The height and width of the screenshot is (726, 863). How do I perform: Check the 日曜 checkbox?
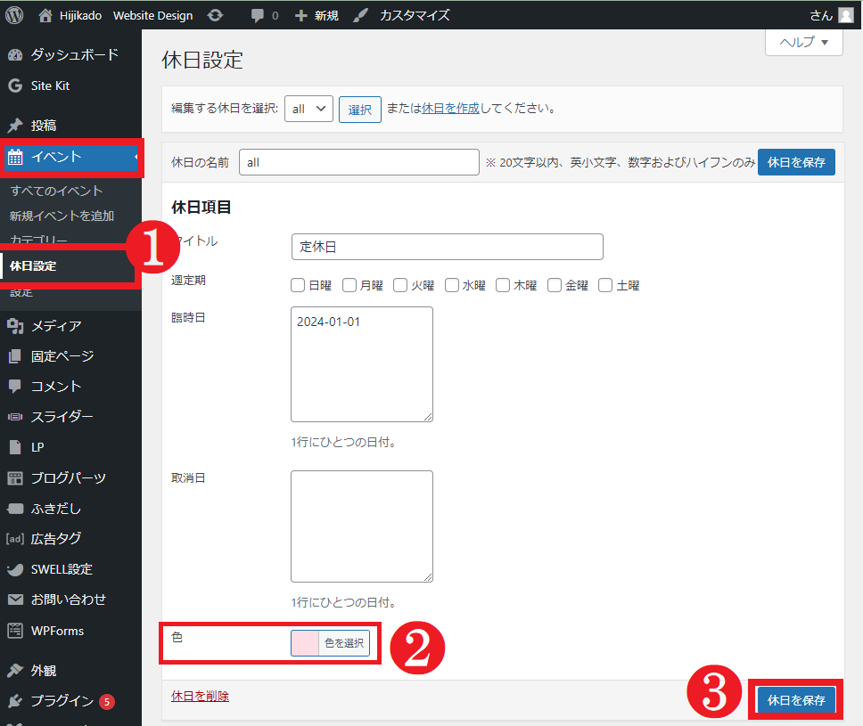(x=298, y=285)
